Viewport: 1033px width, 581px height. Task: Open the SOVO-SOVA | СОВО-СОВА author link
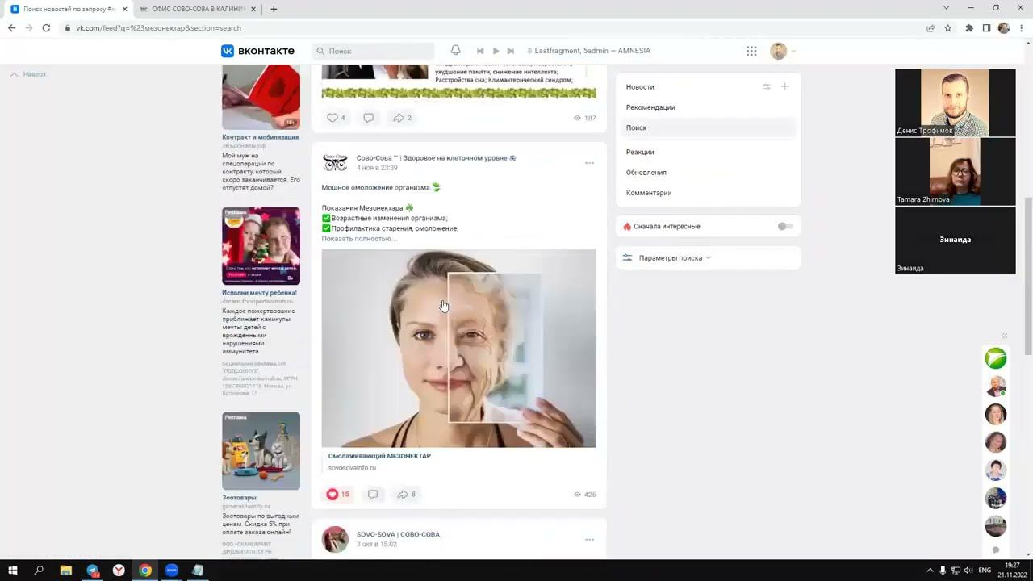(398, 534)
